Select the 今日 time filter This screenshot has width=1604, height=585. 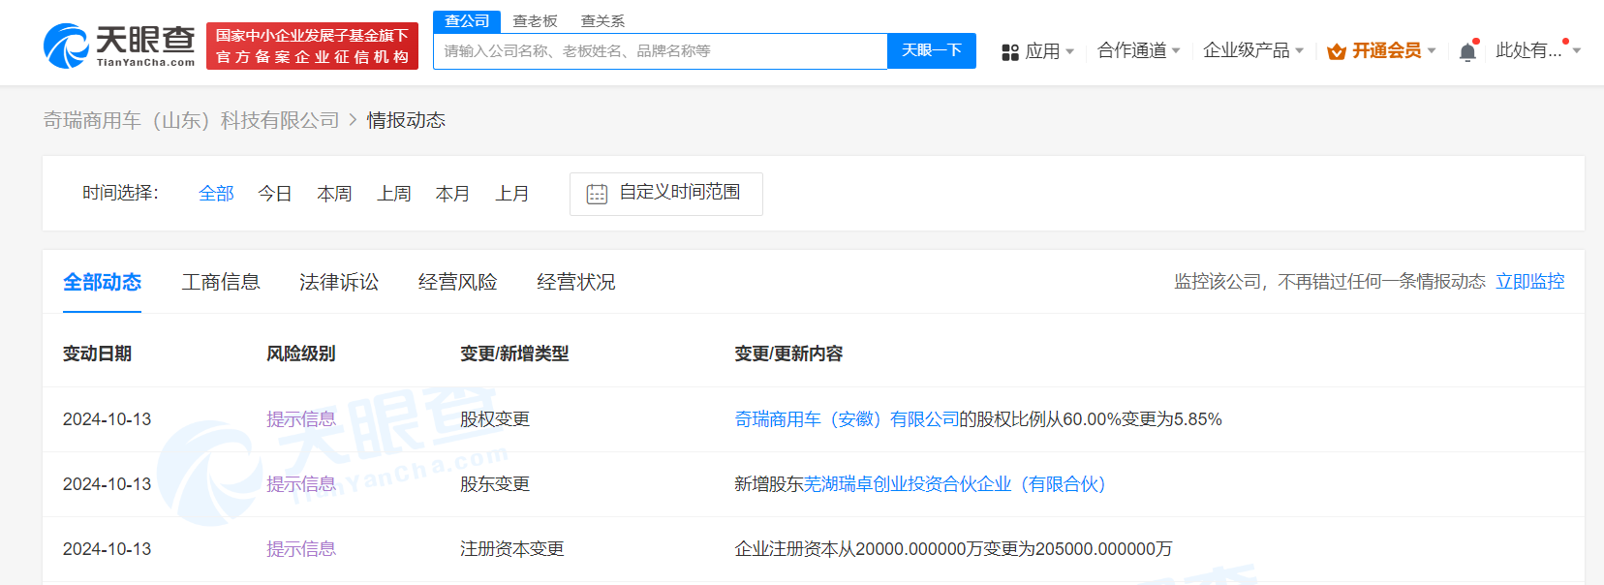click(275, 194)
